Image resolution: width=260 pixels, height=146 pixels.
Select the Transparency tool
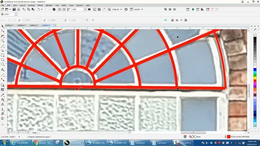tap(2, 90)
